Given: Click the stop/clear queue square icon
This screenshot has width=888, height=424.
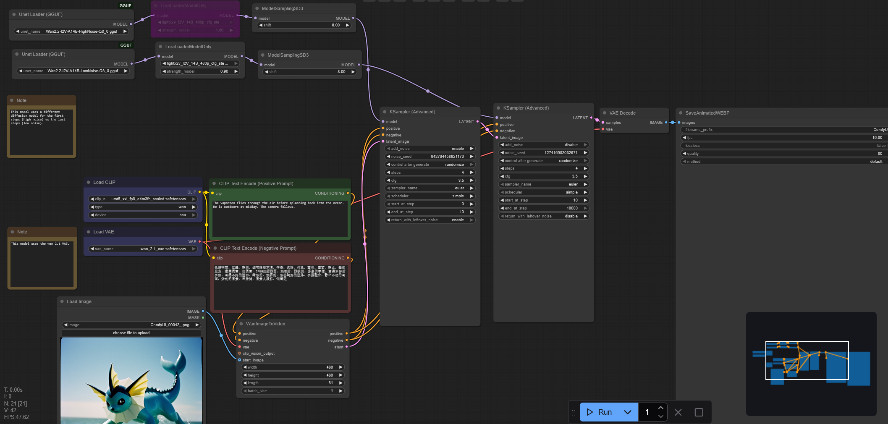Looking at the screenshot, I should click(x=699, y=412).
